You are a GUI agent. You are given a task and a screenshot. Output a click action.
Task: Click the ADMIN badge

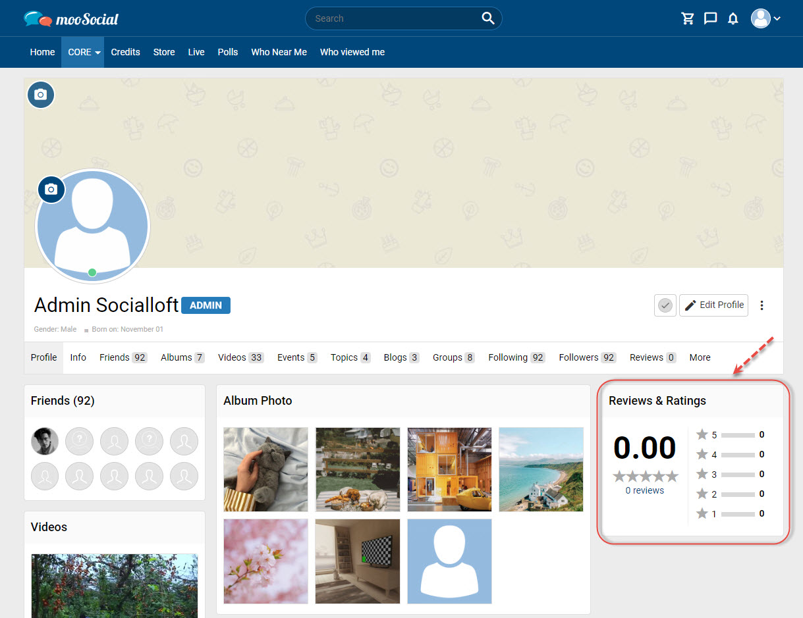(x=206, y=305)
